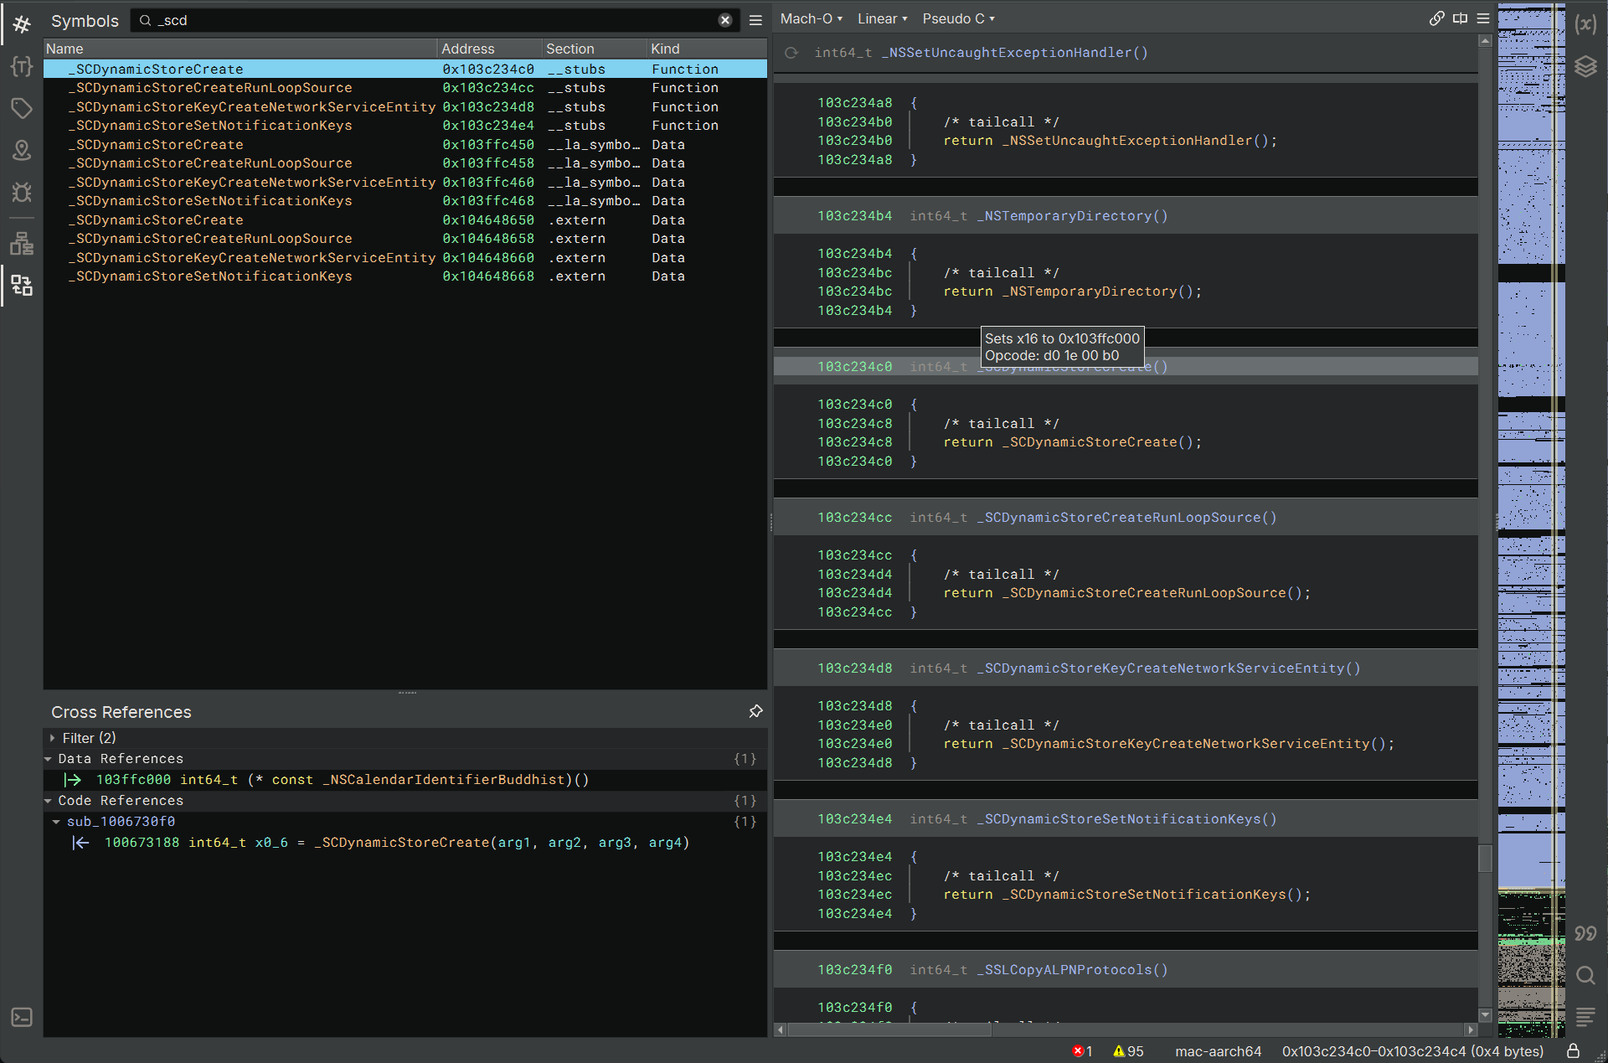
Task: Open the Debugger bug sidebar icon
Action: pyautogui.click(x=22, y=192)
